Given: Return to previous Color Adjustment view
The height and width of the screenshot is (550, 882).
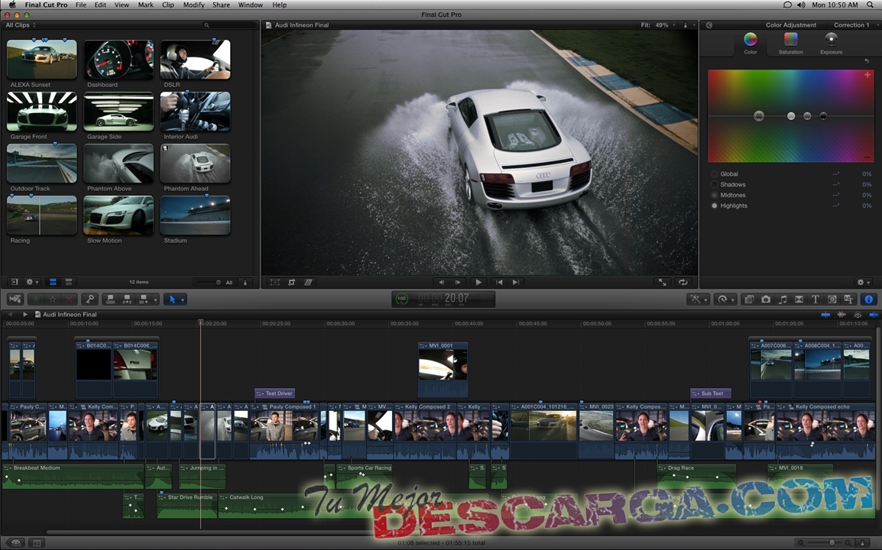Looking at the screenshot, I should 709,25.
